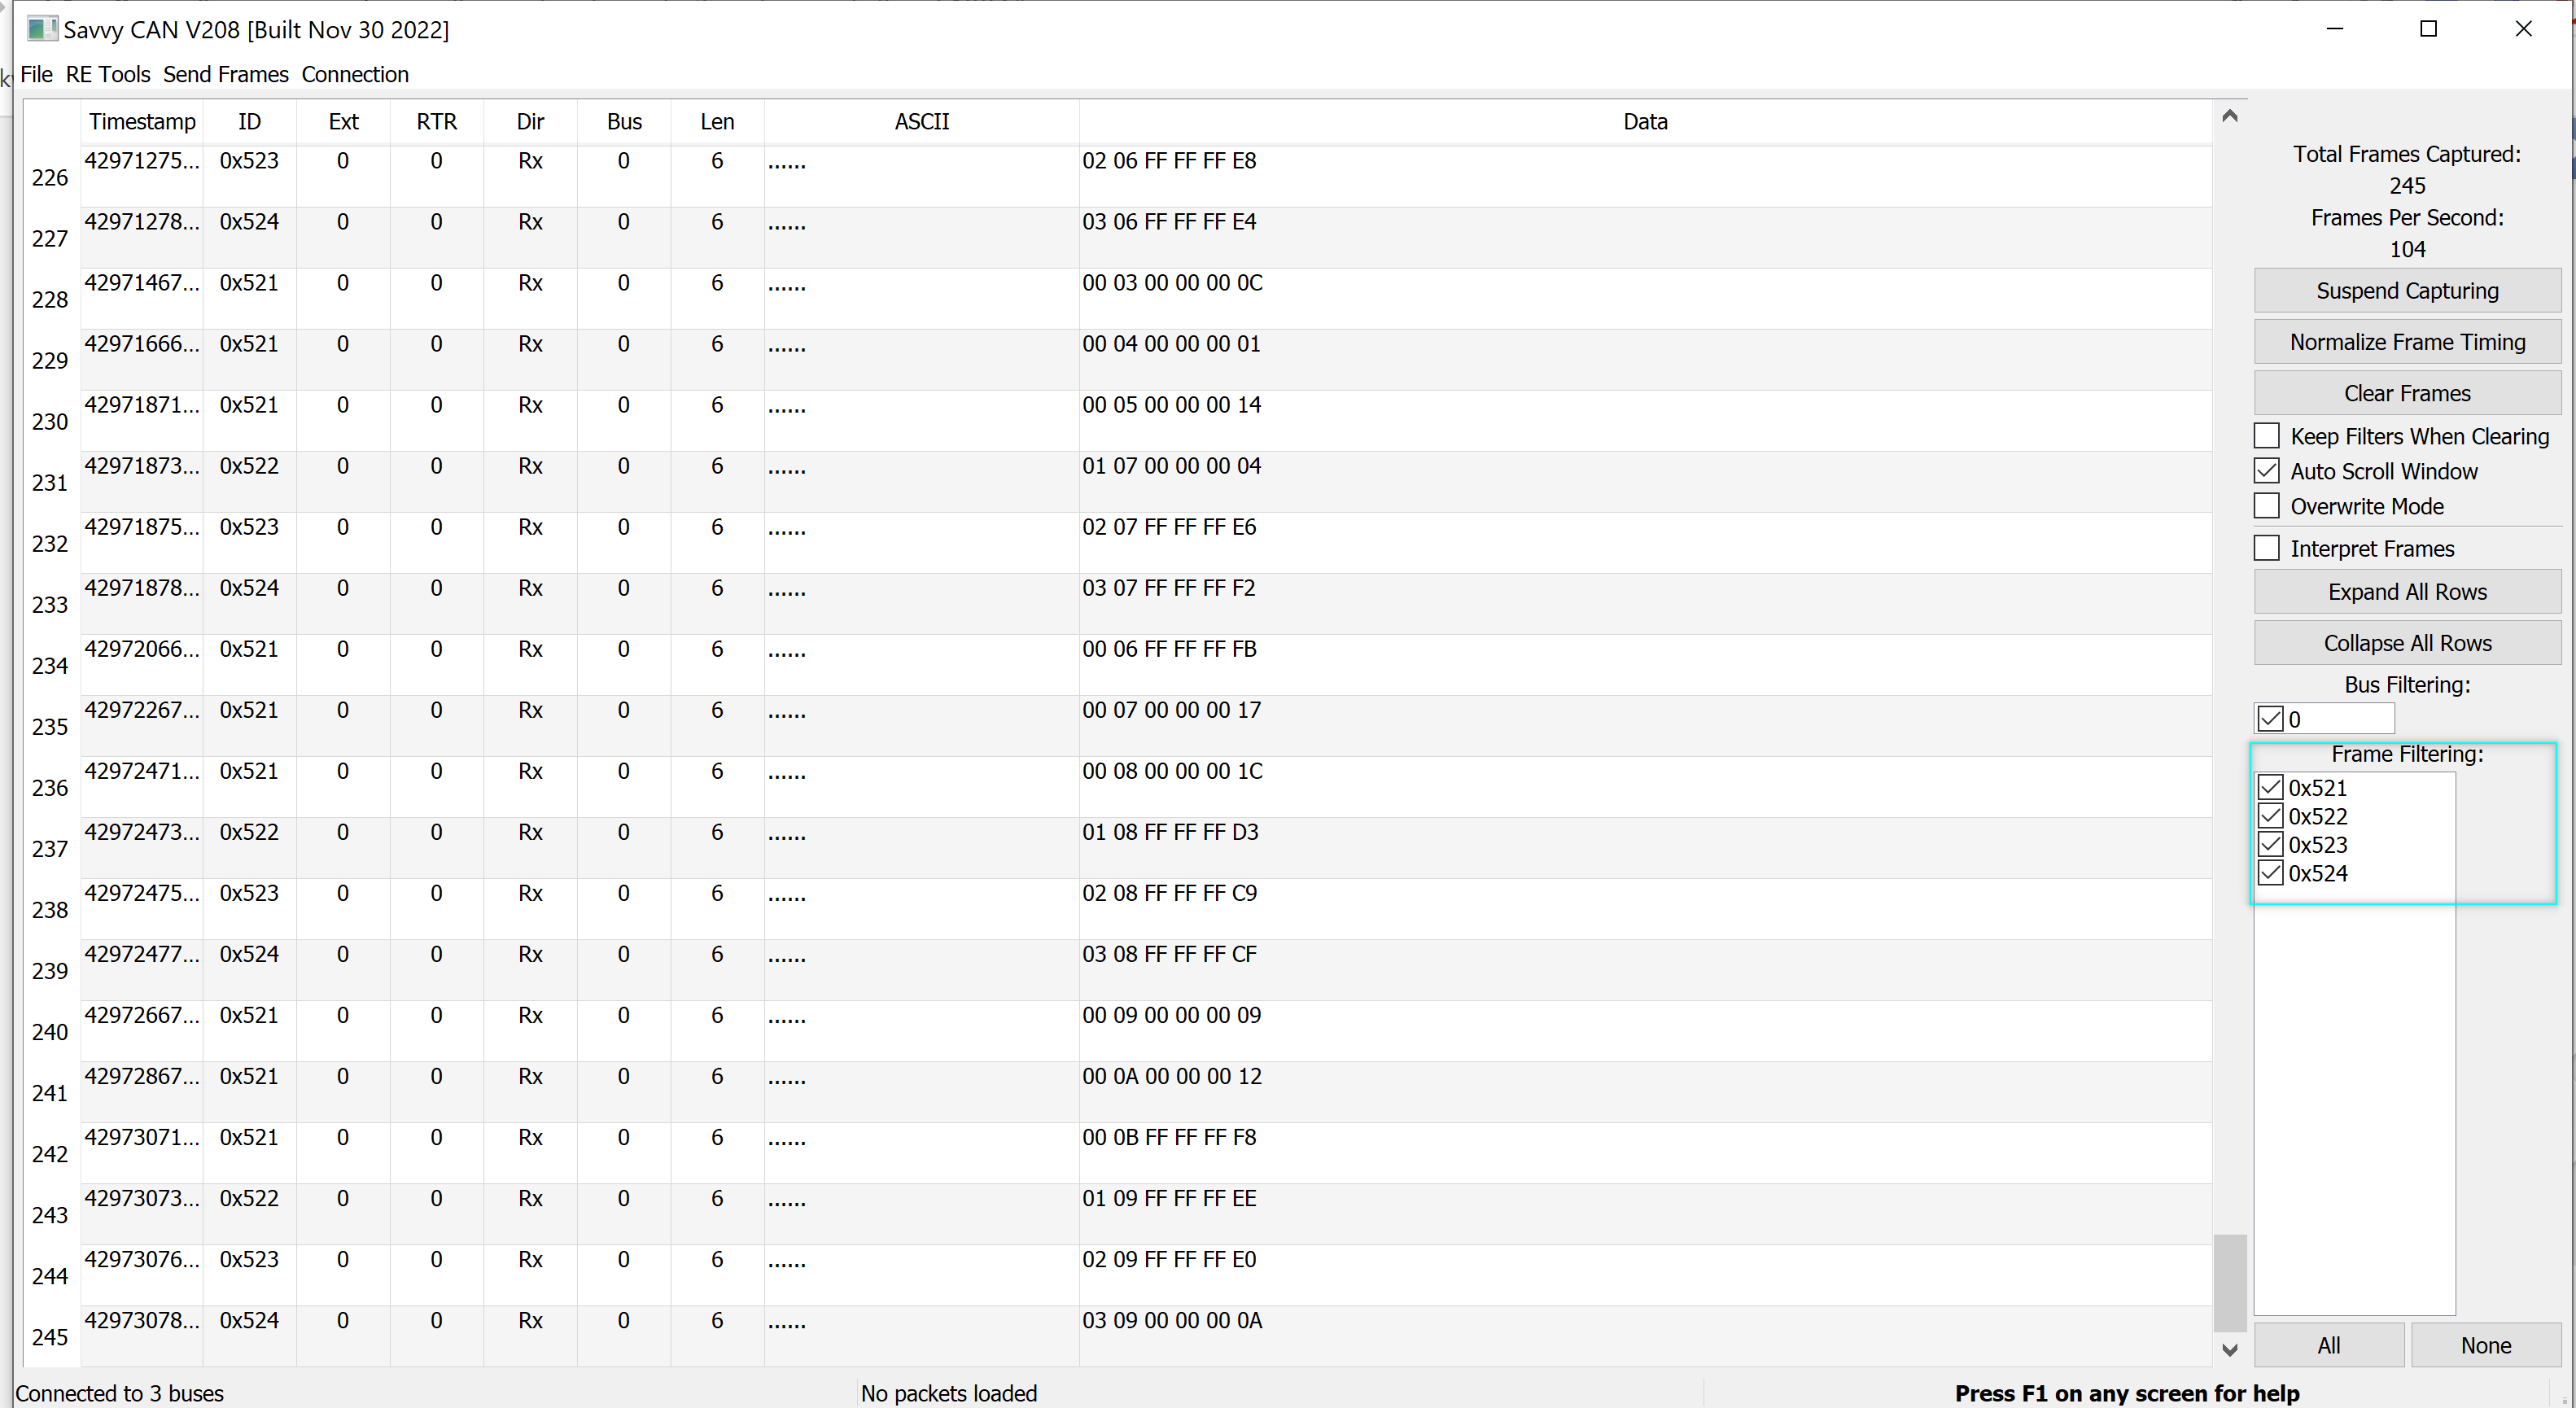
Task: Open the RE Tools menu
Action: (x=108, y=74)
